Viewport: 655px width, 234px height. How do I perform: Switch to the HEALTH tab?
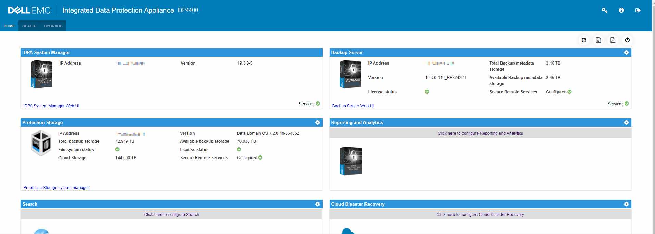[x=29, y=26]
